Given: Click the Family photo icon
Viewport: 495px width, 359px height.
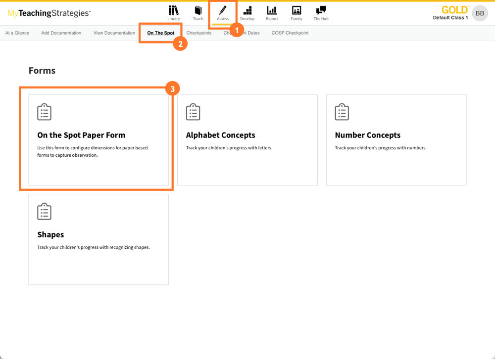Looking at the screenshot, I should pyautogui.click(x=297, y=10).
